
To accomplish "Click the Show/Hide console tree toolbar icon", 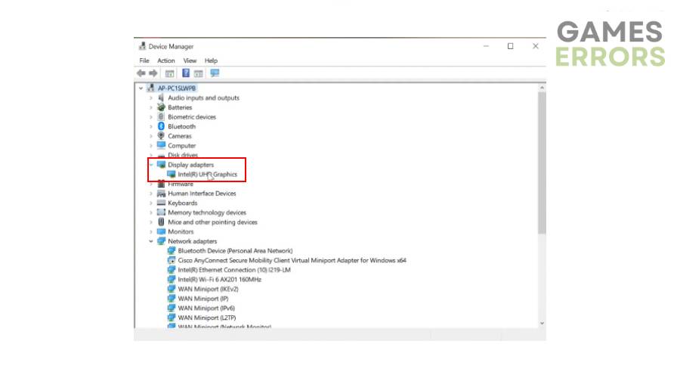I will [x=170, y=73].
